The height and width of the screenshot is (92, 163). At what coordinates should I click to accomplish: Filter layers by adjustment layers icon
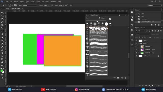150,31
